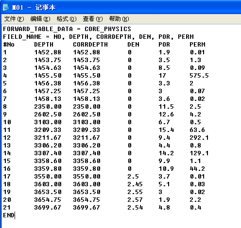Click the PERM value 575.5
Viewport: 241px width, 228px height.
click(x=199, y=76)
